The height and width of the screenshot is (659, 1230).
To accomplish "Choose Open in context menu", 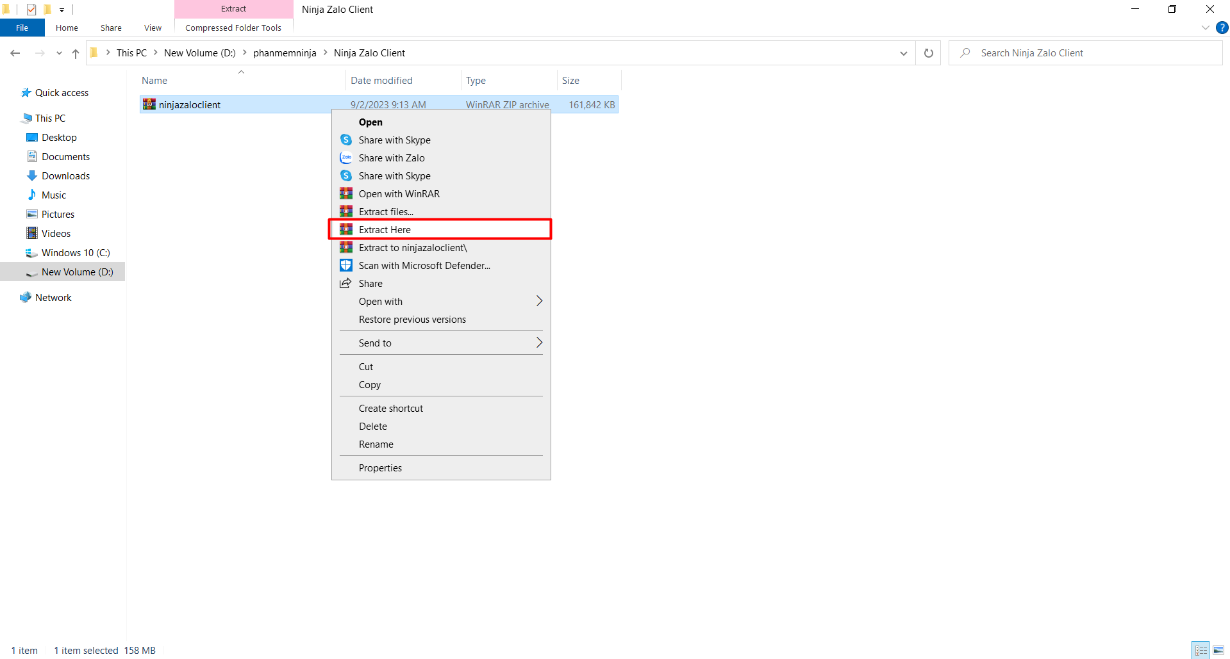I will point(441,122).
